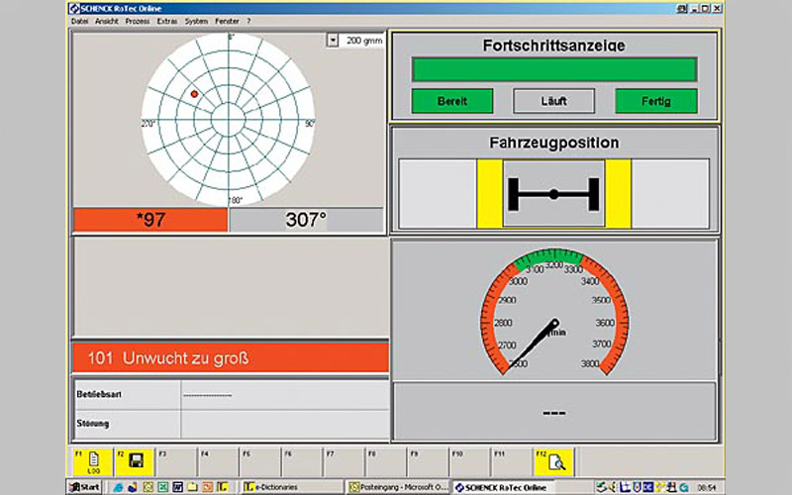Click the F1 LOG icon button
The width and height of the screenshot is (792, 495).
92,460
